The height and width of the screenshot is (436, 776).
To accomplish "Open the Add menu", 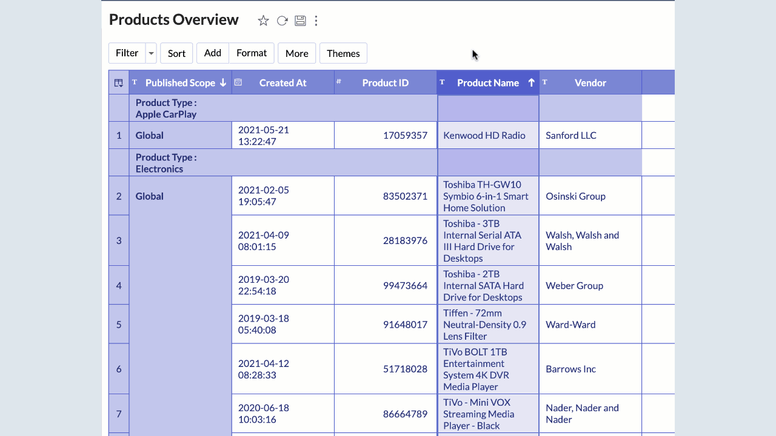I will (212, 53).
